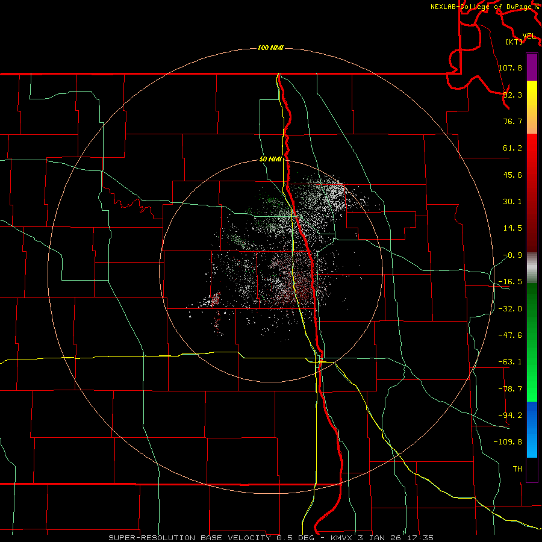Click the -0.9 legend value

click(512, 255)
